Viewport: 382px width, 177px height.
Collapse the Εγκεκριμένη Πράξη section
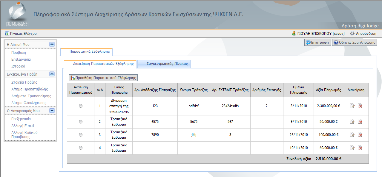click(52, 74)
